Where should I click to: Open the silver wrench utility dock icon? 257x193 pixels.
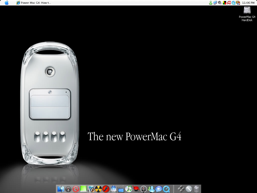[189, 189]
